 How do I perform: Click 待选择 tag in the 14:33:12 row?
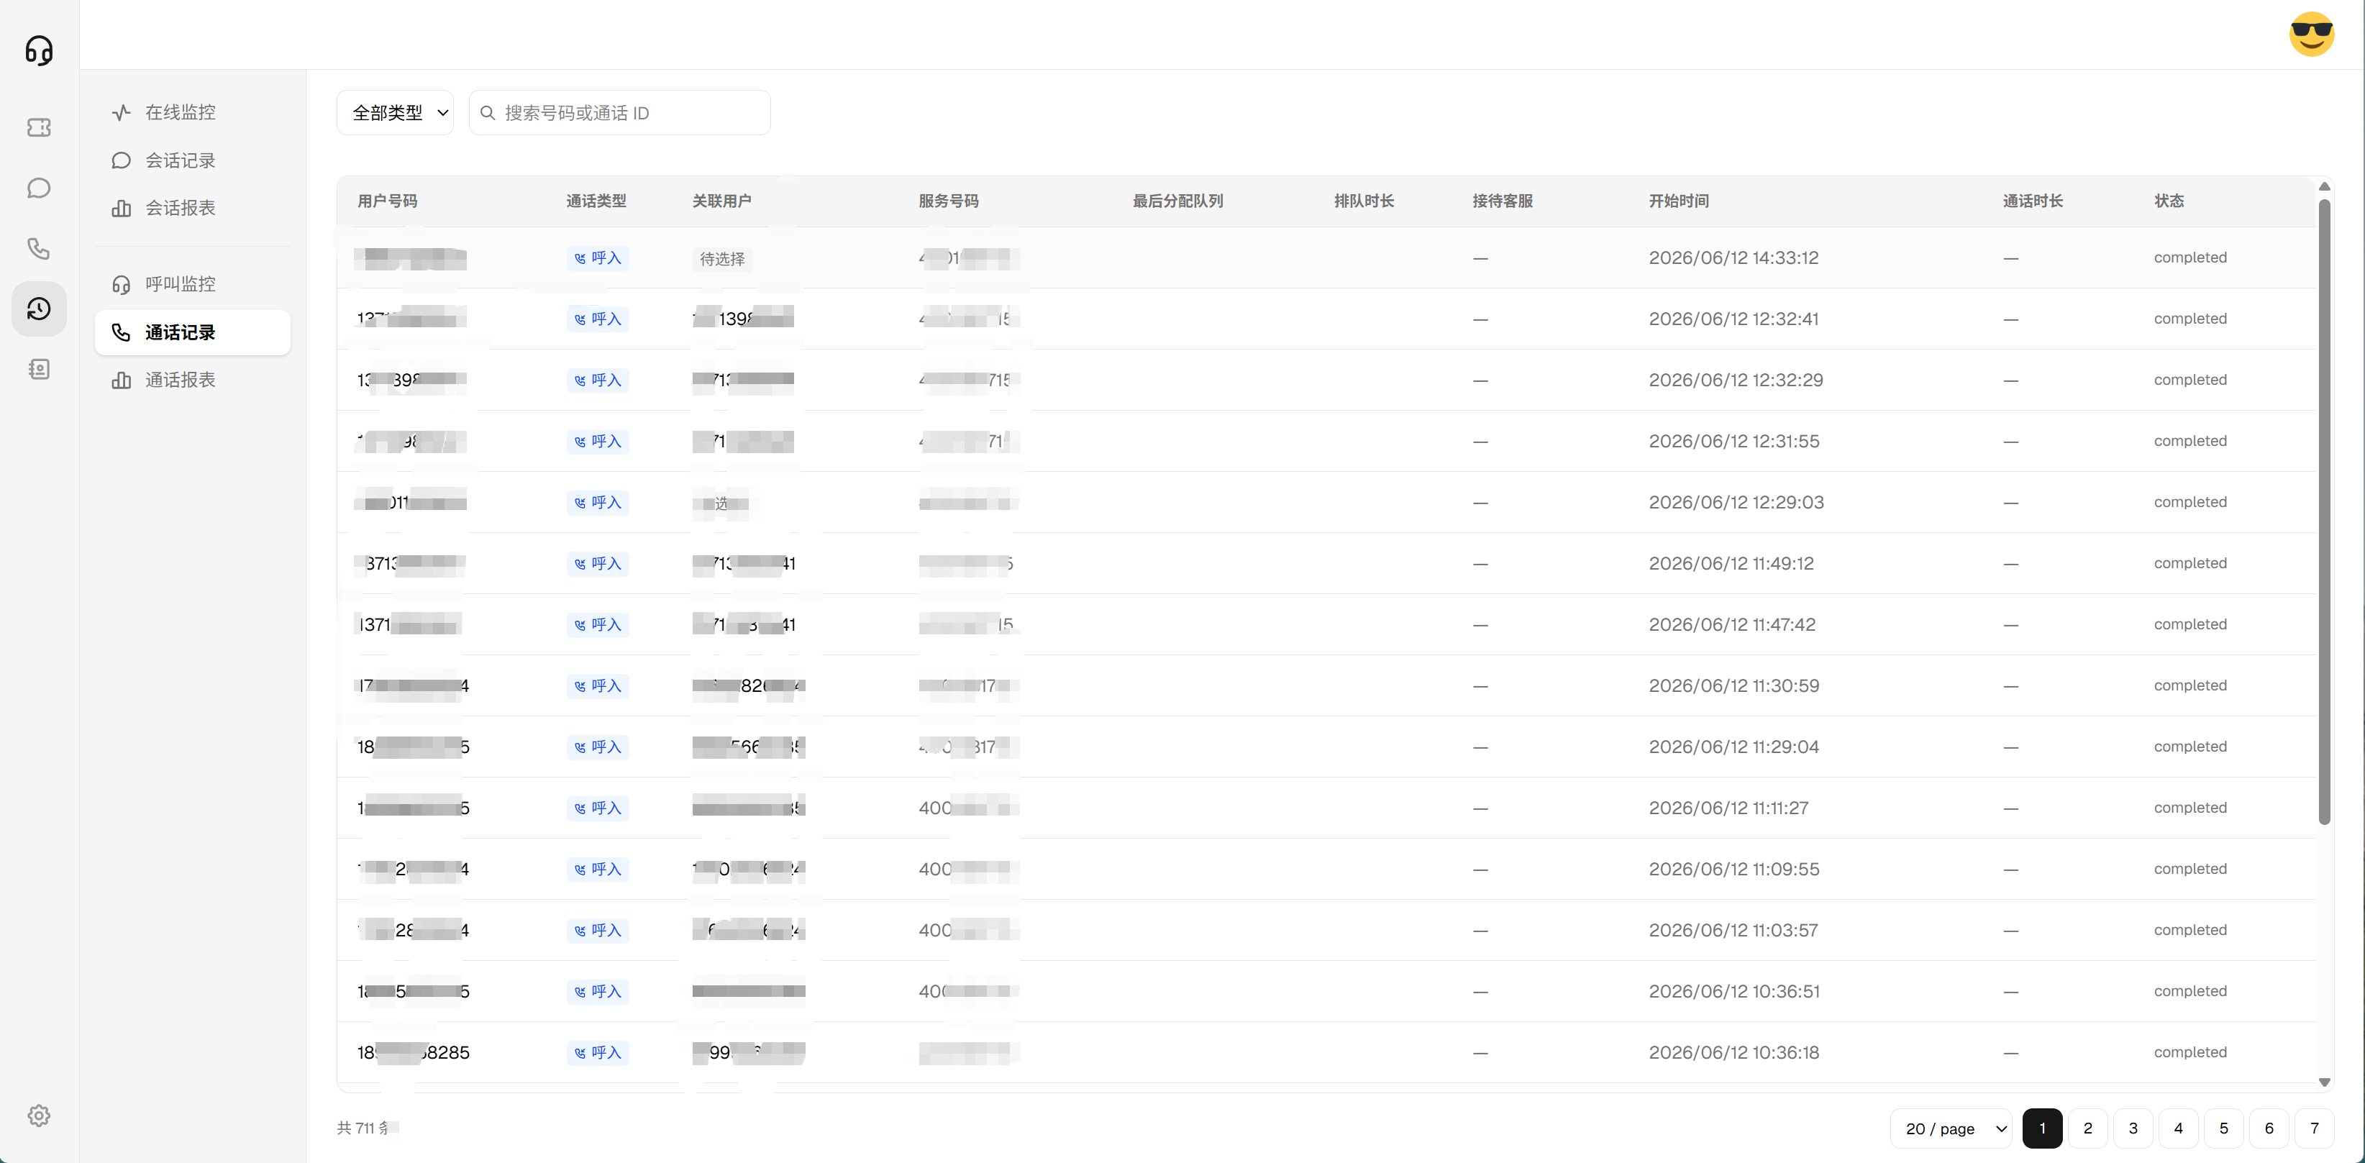click(x=723, y=259)
